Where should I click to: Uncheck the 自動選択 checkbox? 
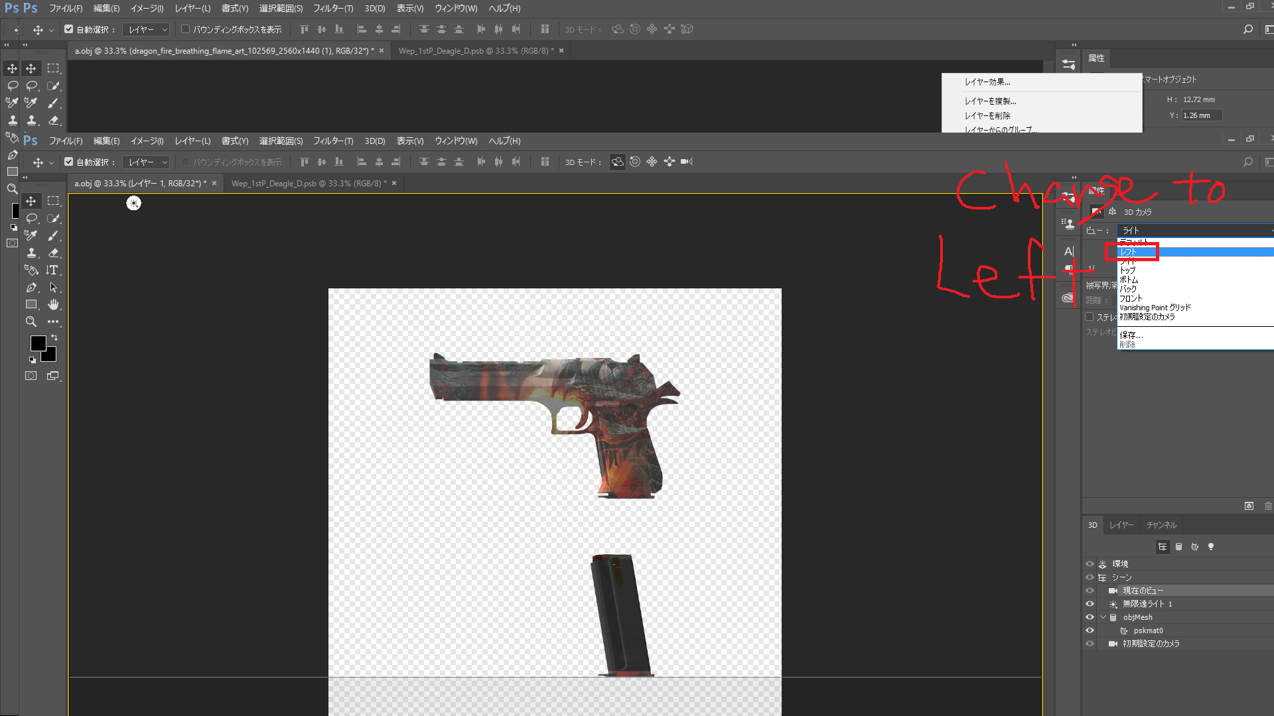tap(69, 162)
